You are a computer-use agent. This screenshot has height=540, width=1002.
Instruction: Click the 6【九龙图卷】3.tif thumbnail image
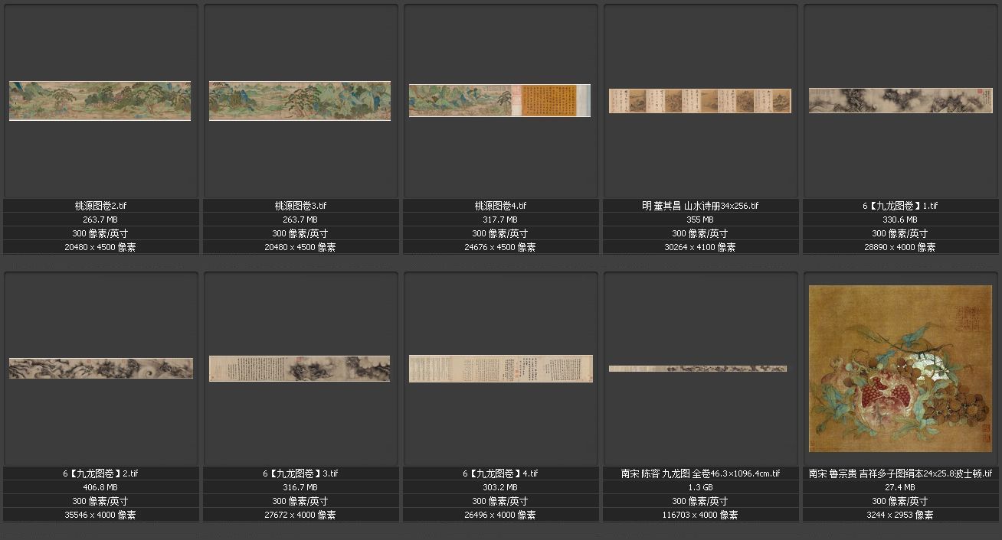tap(300, 368)
